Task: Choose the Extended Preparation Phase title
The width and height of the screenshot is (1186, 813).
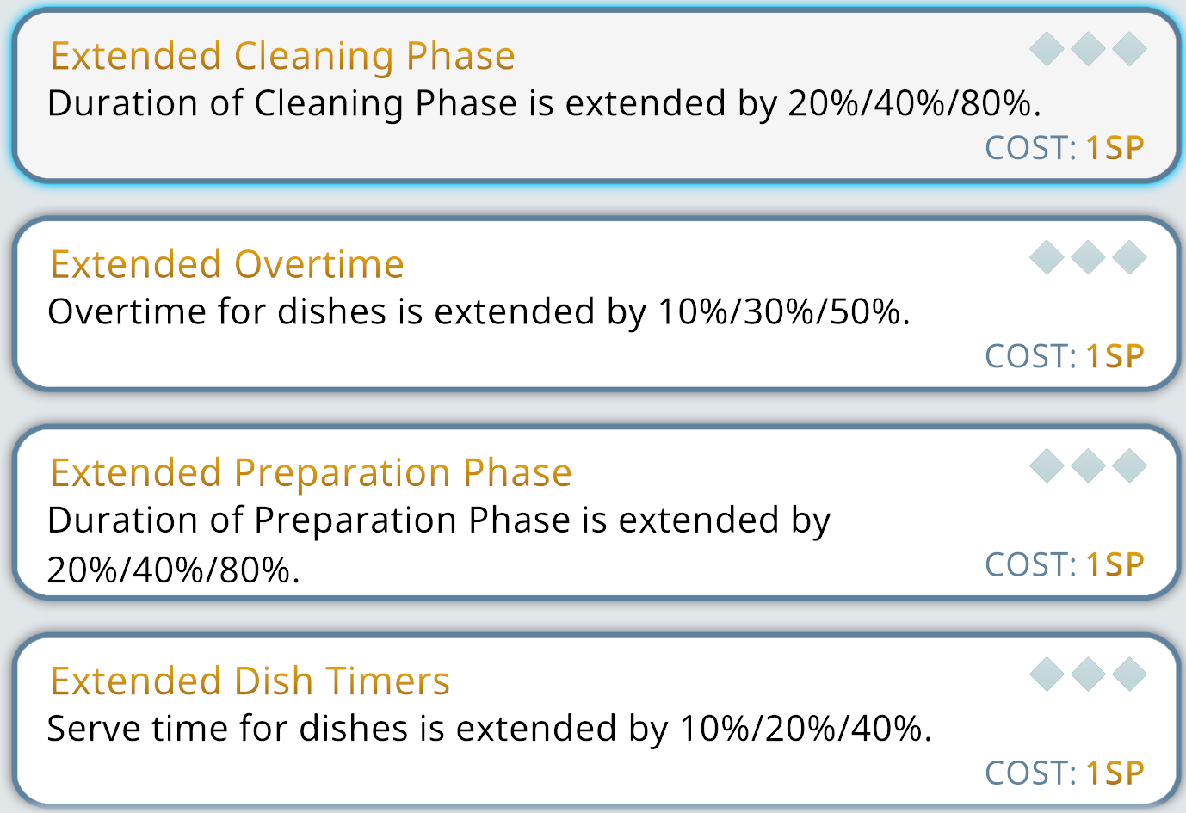Action: [311, 473]
